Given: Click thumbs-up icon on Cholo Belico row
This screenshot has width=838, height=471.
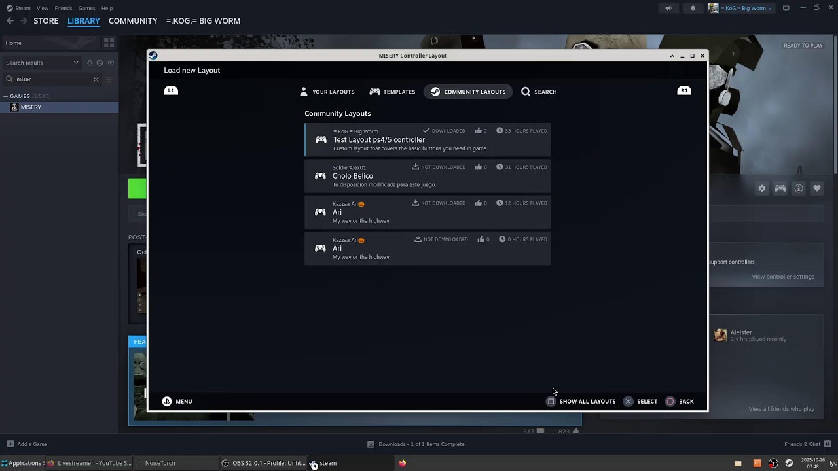Looking at the screenshot, I should click(x=478, y=167).
